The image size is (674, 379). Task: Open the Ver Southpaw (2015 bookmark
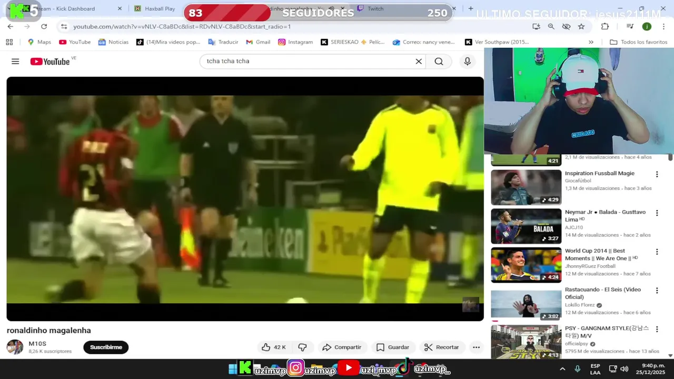click(x=497, y=42)
